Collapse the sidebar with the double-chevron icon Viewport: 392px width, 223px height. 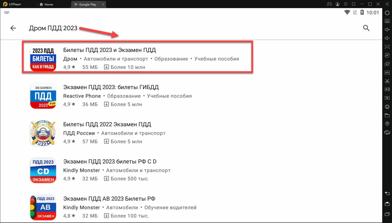pos(387,4)
